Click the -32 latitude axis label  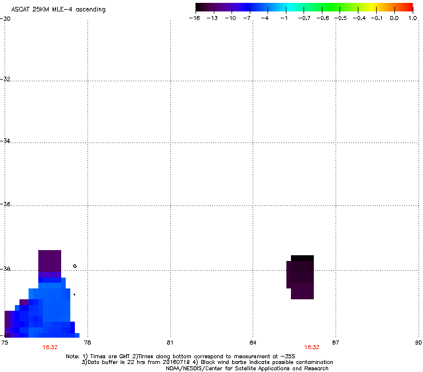pos(5,79)
